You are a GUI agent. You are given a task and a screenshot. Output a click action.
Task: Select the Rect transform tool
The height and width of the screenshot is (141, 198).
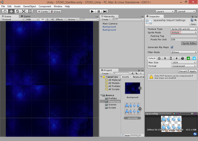pyautogui.click(x=30, y=11)
